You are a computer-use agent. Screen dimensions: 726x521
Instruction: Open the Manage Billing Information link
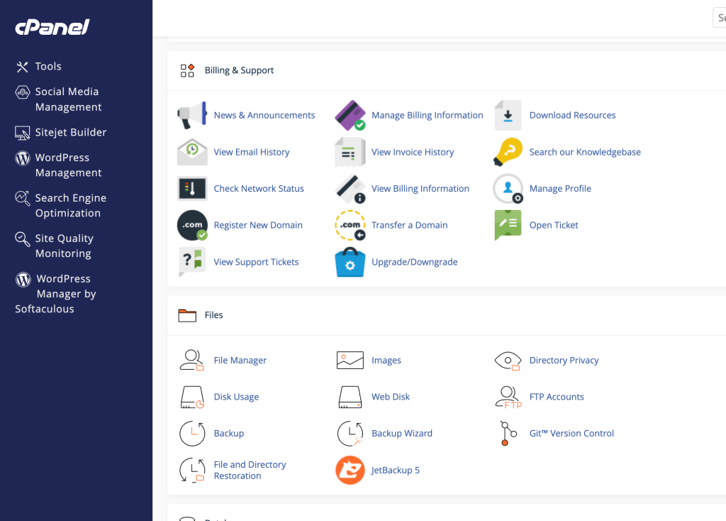427,116
